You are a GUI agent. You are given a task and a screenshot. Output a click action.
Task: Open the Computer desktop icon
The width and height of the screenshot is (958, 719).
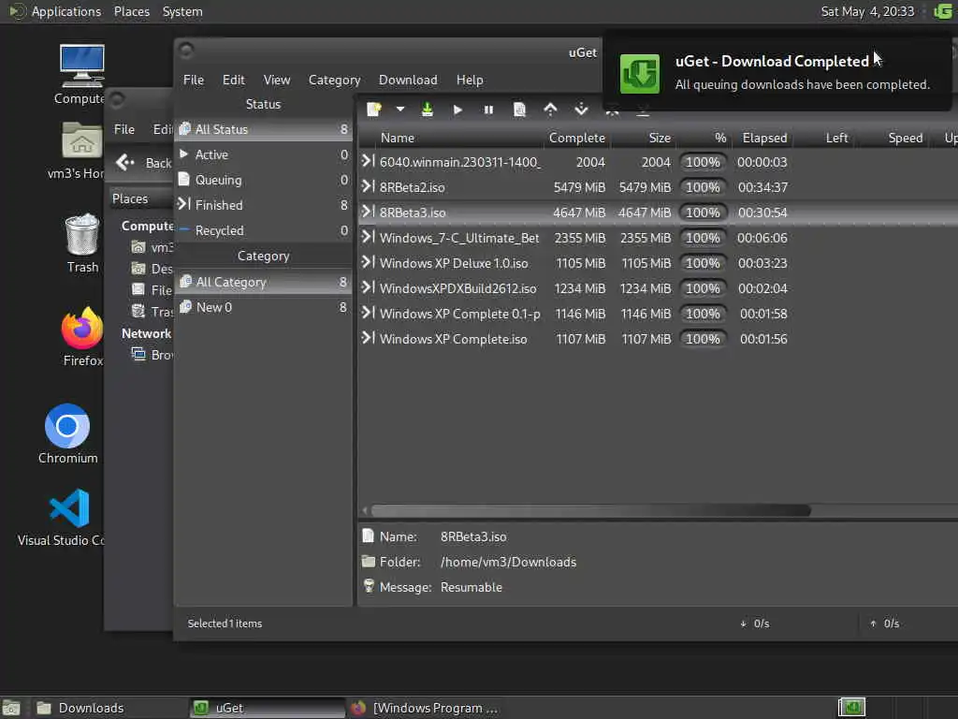click(x=81, y=75)
